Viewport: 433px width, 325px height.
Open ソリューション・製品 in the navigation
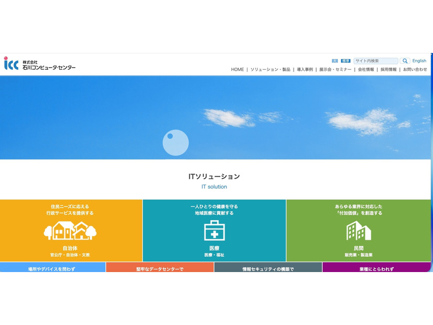[x=270, y=70]
